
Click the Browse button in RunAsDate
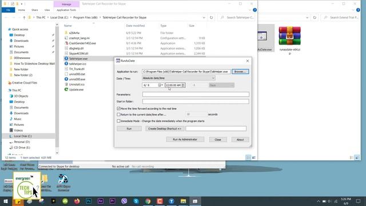point(240,72)
